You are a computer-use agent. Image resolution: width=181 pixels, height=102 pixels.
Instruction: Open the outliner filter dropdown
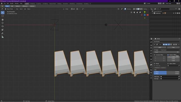(x=176, y=9)
